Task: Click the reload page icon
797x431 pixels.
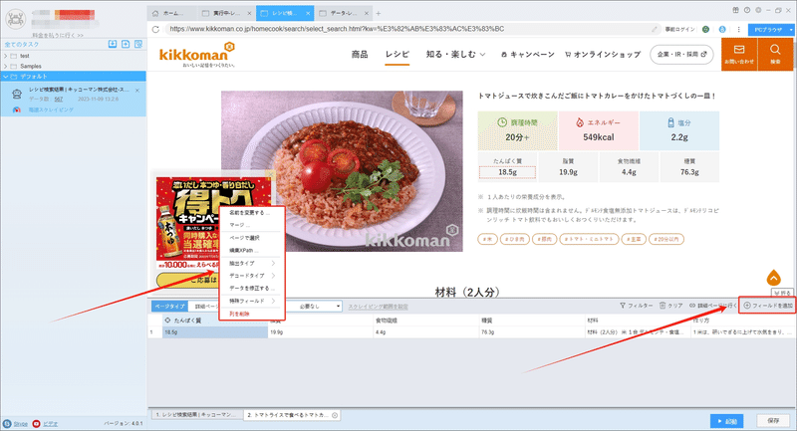Action: [155, 29]
